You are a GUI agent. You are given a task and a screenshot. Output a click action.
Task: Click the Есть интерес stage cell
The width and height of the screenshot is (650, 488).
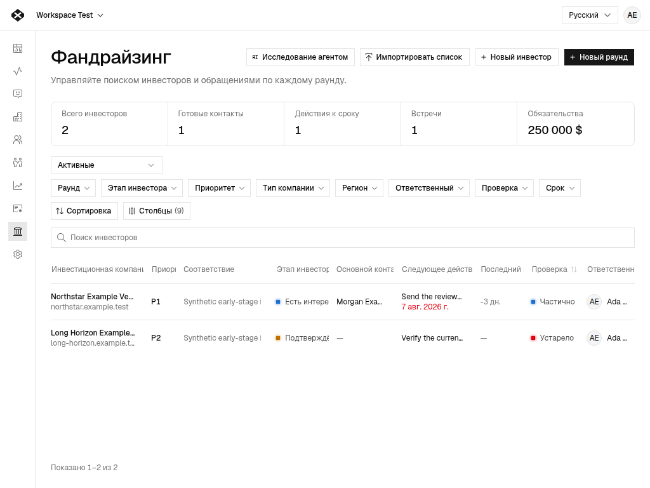302,302
